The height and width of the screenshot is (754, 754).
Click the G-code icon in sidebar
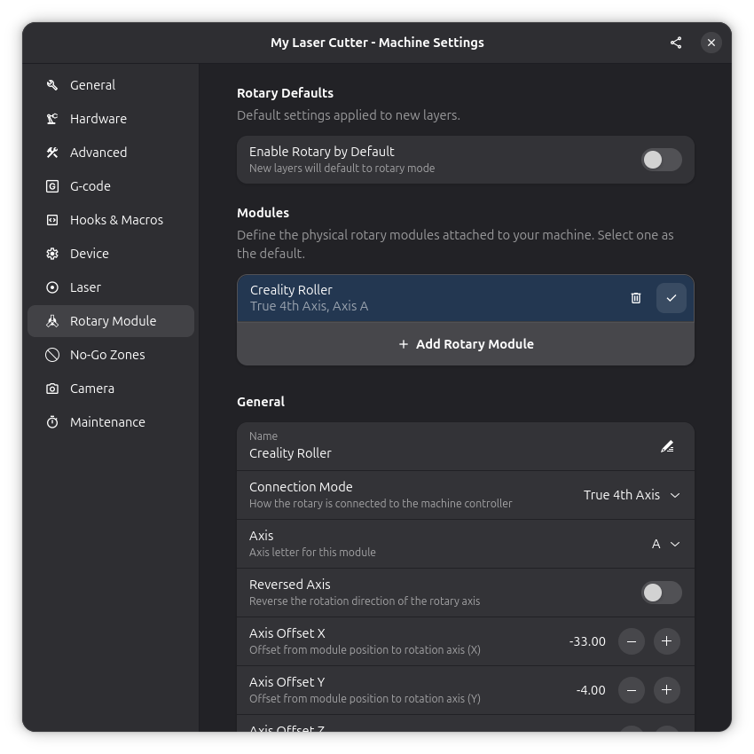coord(52,186)
